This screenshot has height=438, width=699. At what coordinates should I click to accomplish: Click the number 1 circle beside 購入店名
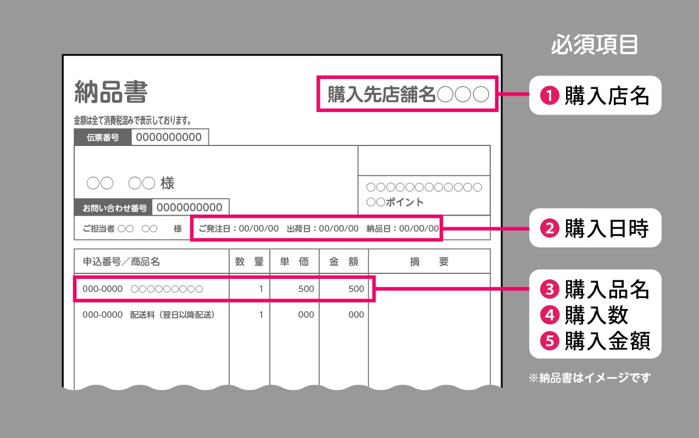(549, 96)
